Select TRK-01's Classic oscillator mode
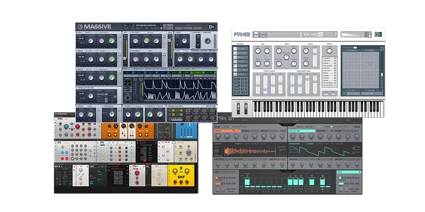 310,144
